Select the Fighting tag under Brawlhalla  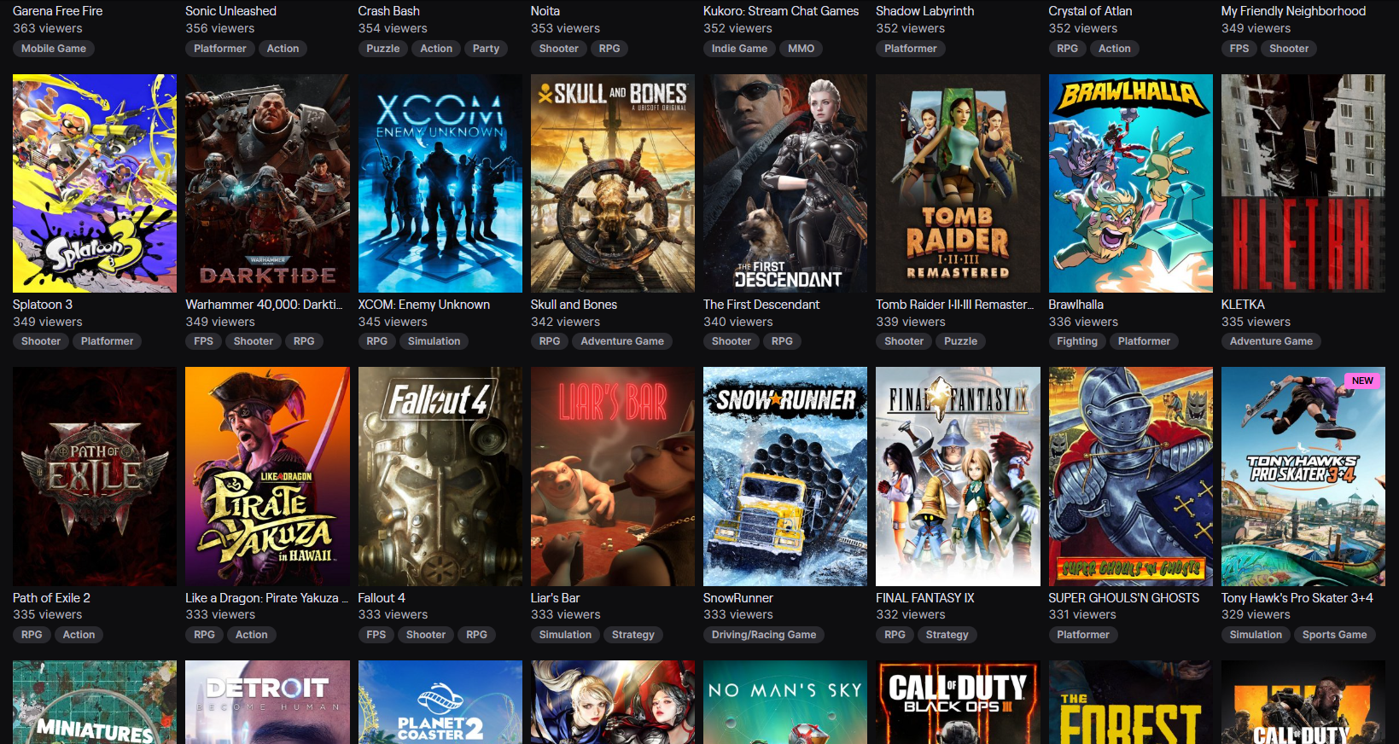(1077, 341)
